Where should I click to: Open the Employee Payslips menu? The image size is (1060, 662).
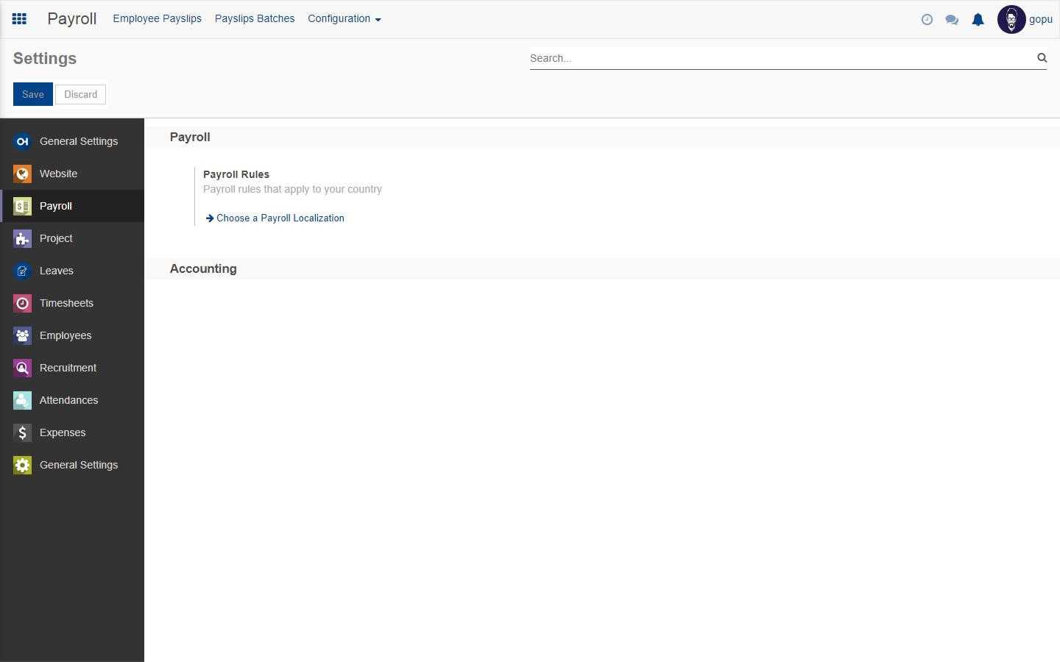point(157,19)
